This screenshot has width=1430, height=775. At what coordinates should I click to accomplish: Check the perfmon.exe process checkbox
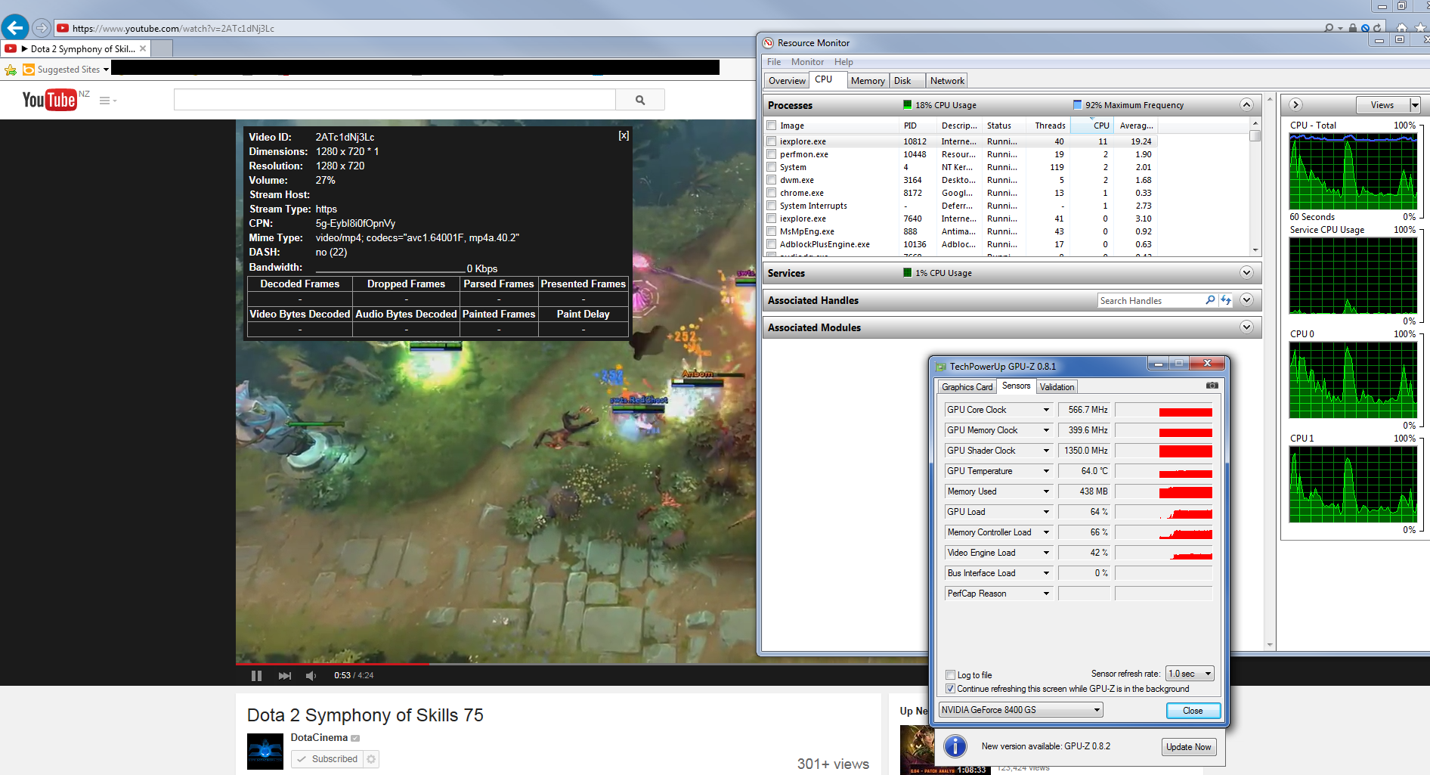tap(772, 154)
